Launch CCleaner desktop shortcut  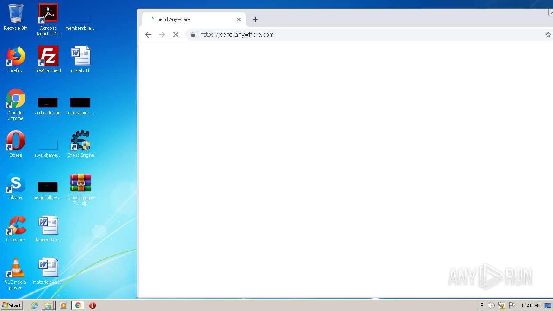point(16,229)
